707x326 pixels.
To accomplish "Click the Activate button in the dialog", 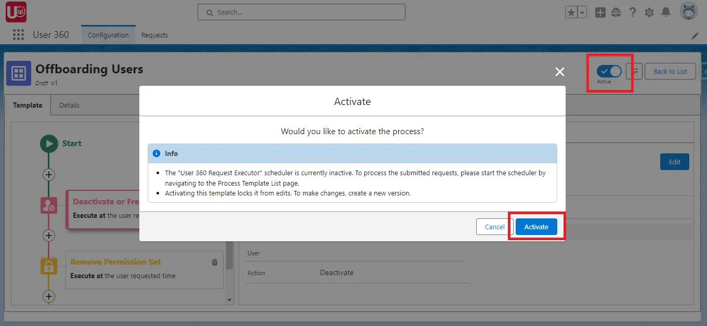I will (x=536, y=227).
